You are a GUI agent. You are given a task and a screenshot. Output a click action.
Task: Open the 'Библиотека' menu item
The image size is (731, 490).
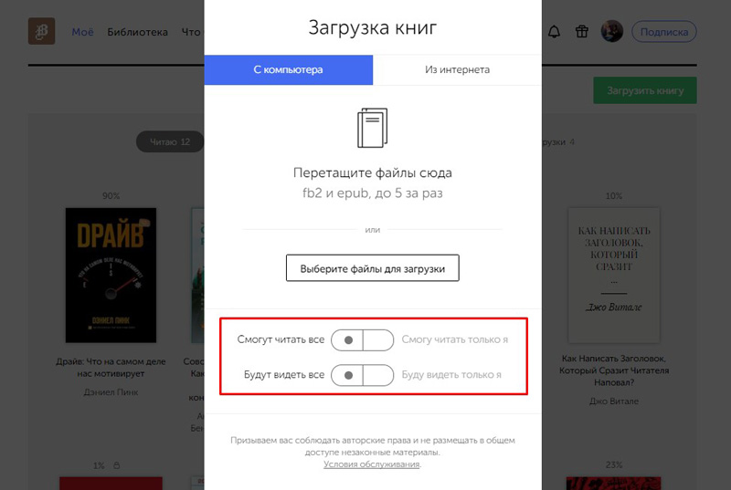point(138,32)
